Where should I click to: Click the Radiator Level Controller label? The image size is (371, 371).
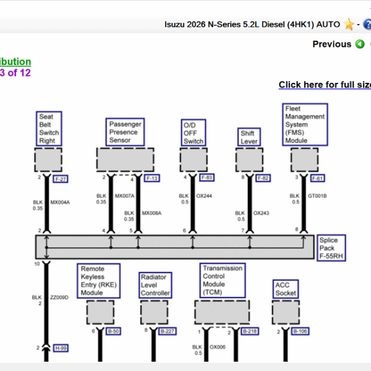click(x=155, y=285)
